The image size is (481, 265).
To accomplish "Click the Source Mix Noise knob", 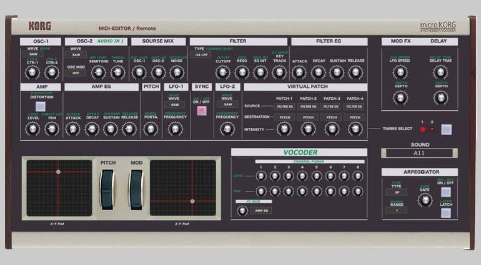I will tap(177, 72).
